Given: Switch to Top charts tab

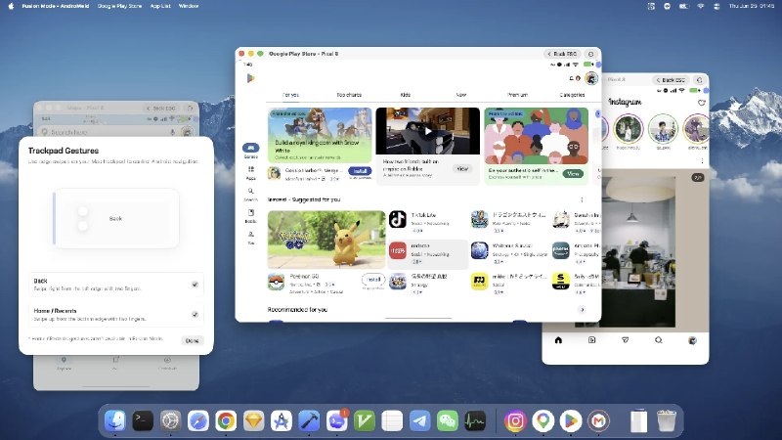Looking at the screenshot, I should tap(349, 95).
